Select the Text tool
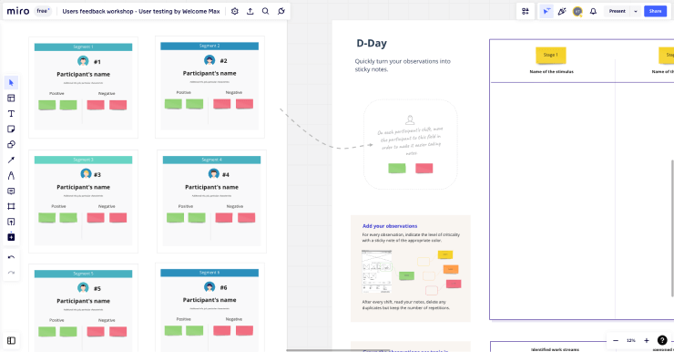The width and height of the screenshot is (674, 352). (x=11, y=114)
